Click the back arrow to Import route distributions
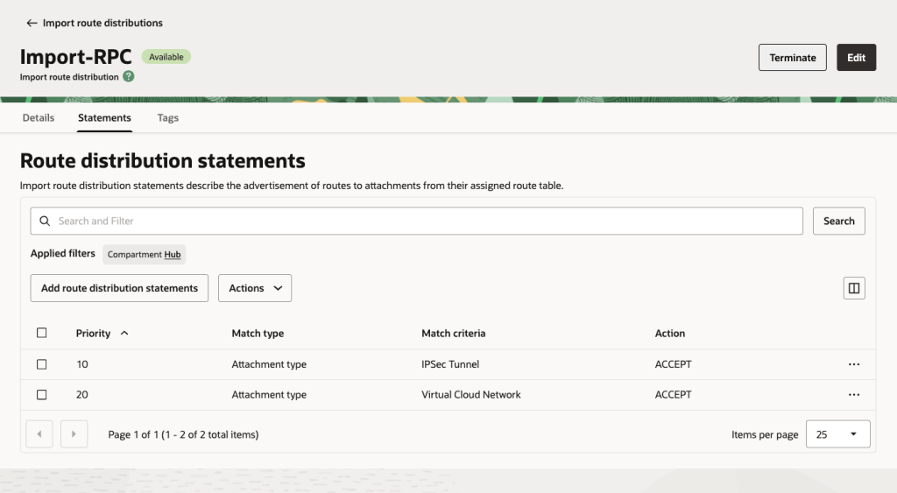Screen dimensions: 897x493 click(x=32, y=23)
